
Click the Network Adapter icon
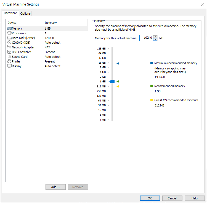pyautogui.click(x=9, y=47)
